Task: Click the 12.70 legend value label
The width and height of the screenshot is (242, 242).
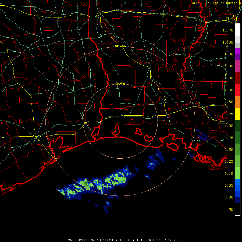Action: click(x=228, y=30)
